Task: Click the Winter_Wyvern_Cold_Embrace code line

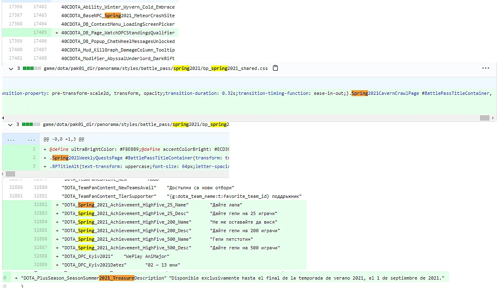Action: tap(118, 7)
